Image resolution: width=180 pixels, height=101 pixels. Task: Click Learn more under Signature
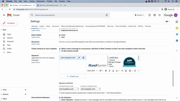pyautogui.click(x=35, y=62)
